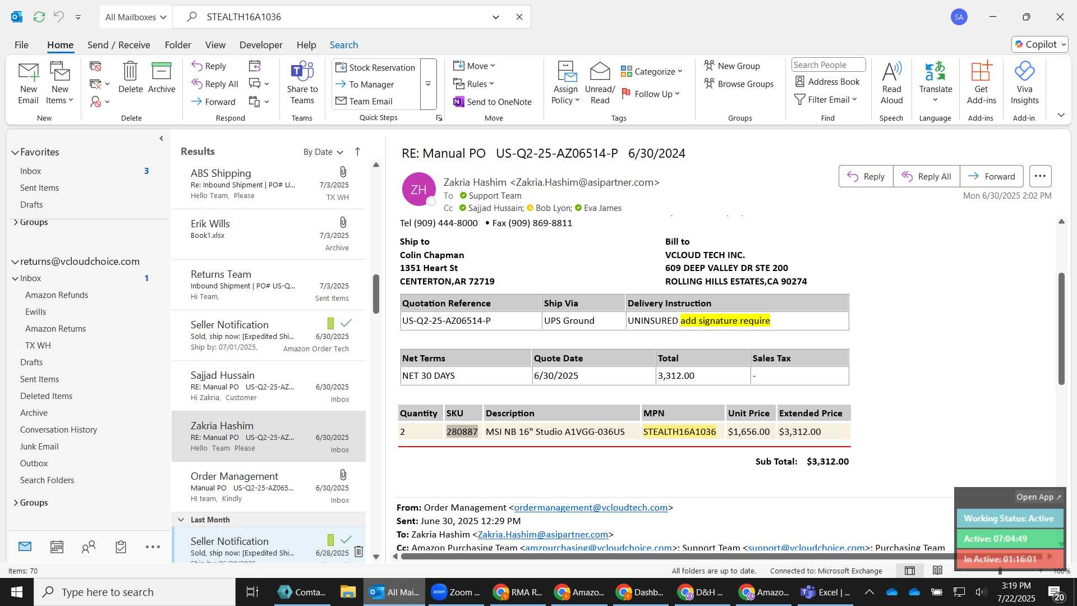Click the Undo icon in title bar

(58, 17)
